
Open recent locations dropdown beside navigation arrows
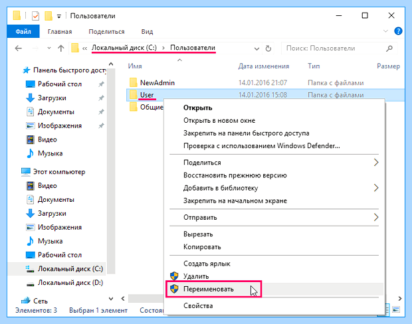click(x=49, y=48)
